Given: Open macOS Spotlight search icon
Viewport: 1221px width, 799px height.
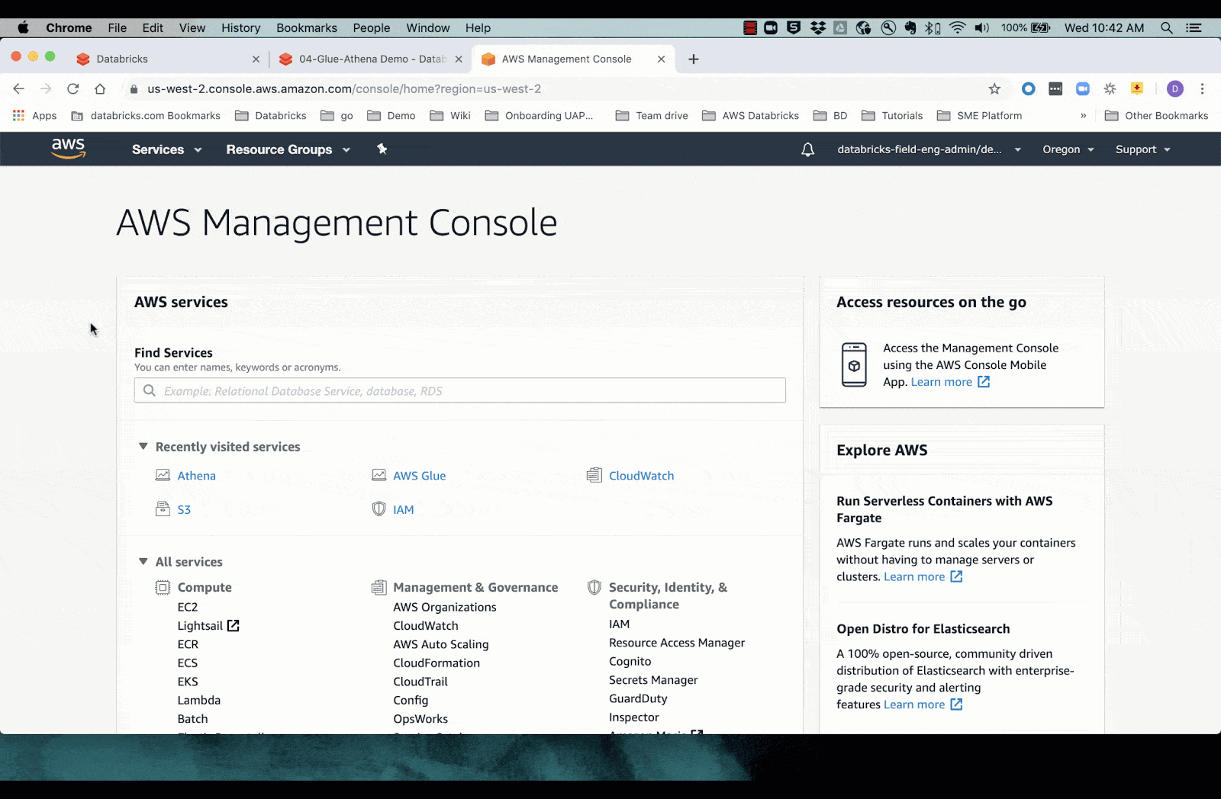Looking at the screenshot, I should coord(1166,28).
